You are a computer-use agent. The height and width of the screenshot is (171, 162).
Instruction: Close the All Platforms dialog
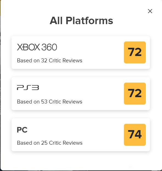pos(150,11)
